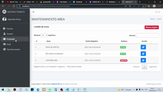Open the Tramite sidebar item

point(15,29)
